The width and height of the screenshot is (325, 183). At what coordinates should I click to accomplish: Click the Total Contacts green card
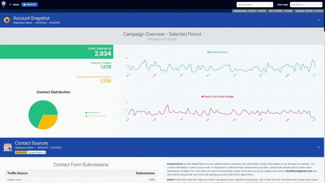pos(57,52)
